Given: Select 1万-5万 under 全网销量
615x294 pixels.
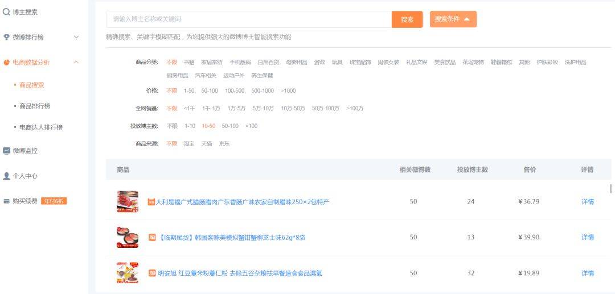Looking at the screenshot, I should [x=236, y=109].
